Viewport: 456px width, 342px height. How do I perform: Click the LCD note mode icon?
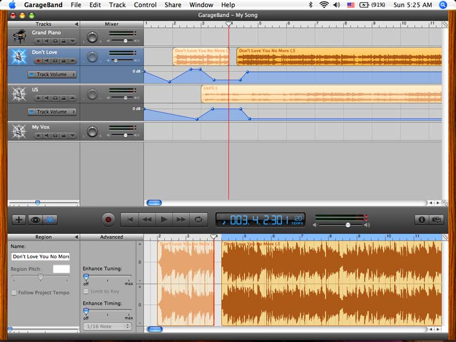point(223,222)
